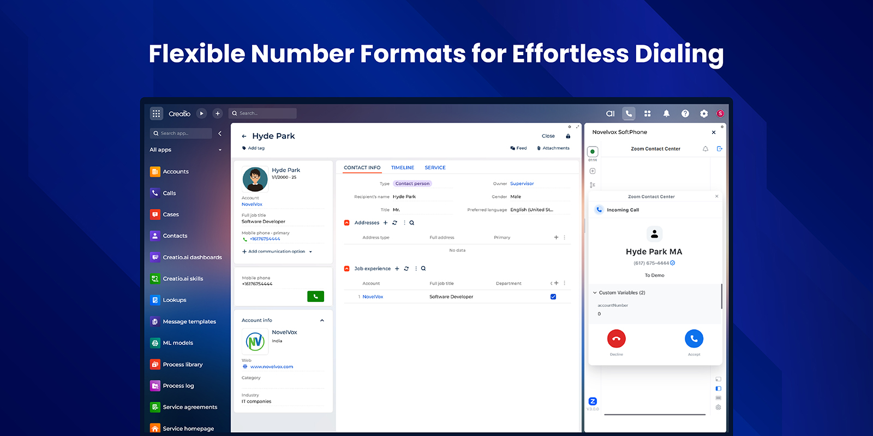Open the app launcher grid icon

point(157,113)
